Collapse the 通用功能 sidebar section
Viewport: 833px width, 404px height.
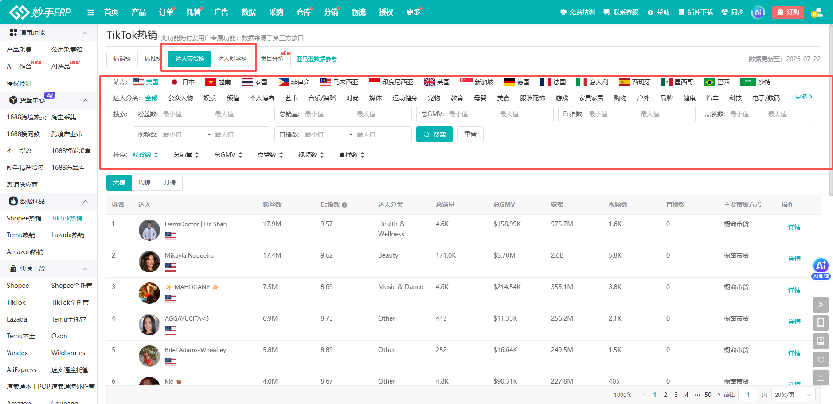pyautogui.click(x=86, y=33)
